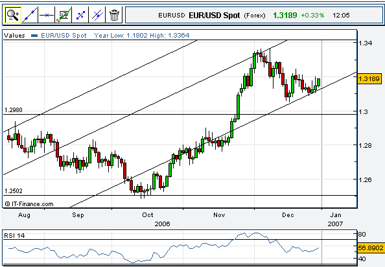This screenshot has width=385, height=267.
Task: Select the zoom magnifier tool
Action: (13, 15)
